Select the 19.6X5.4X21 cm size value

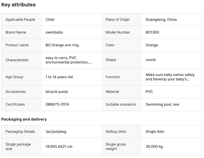click(x=59, y=146)
